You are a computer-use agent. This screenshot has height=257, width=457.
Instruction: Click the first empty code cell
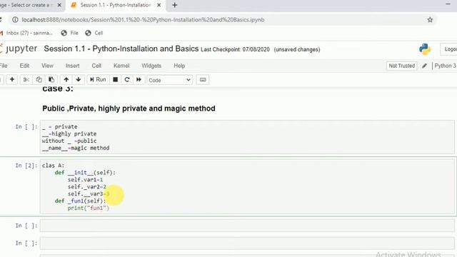tap(247, 226)
